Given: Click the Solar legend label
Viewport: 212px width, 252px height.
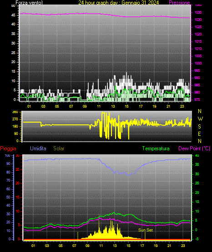Looking at the screenshot, I should (x=59, y=148).
